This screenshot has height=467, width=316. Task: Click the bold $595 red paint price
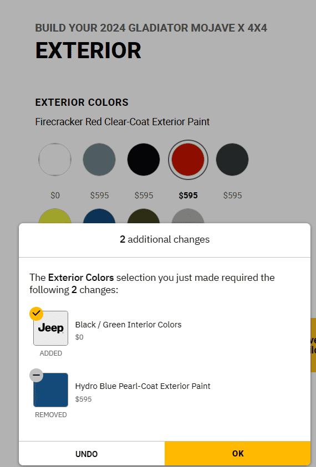click(x=188, y=196)
